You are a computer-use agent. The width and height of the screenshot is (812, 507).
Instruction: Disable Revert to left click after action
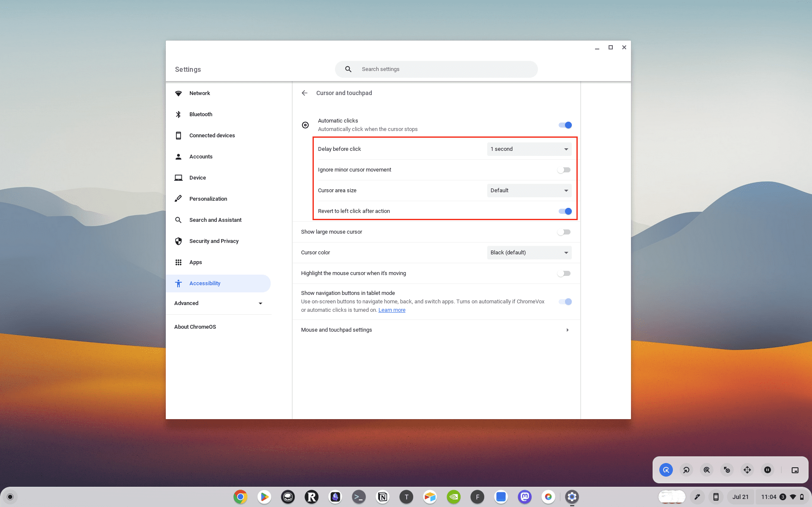[565, 211]
